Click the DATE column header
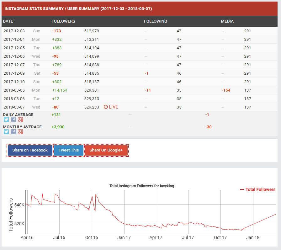 (x=8, y=21)
